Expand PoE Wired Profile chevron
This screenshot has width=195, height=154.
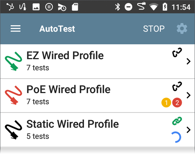coord(188,96)
